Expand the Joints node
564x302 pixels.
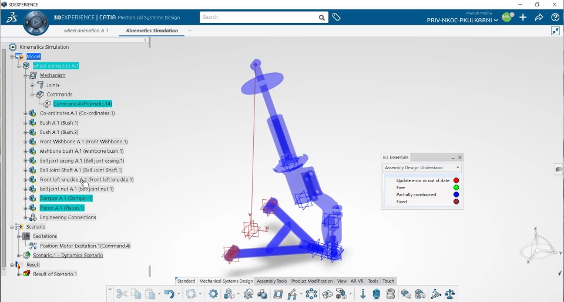click(x=32, y=85)
